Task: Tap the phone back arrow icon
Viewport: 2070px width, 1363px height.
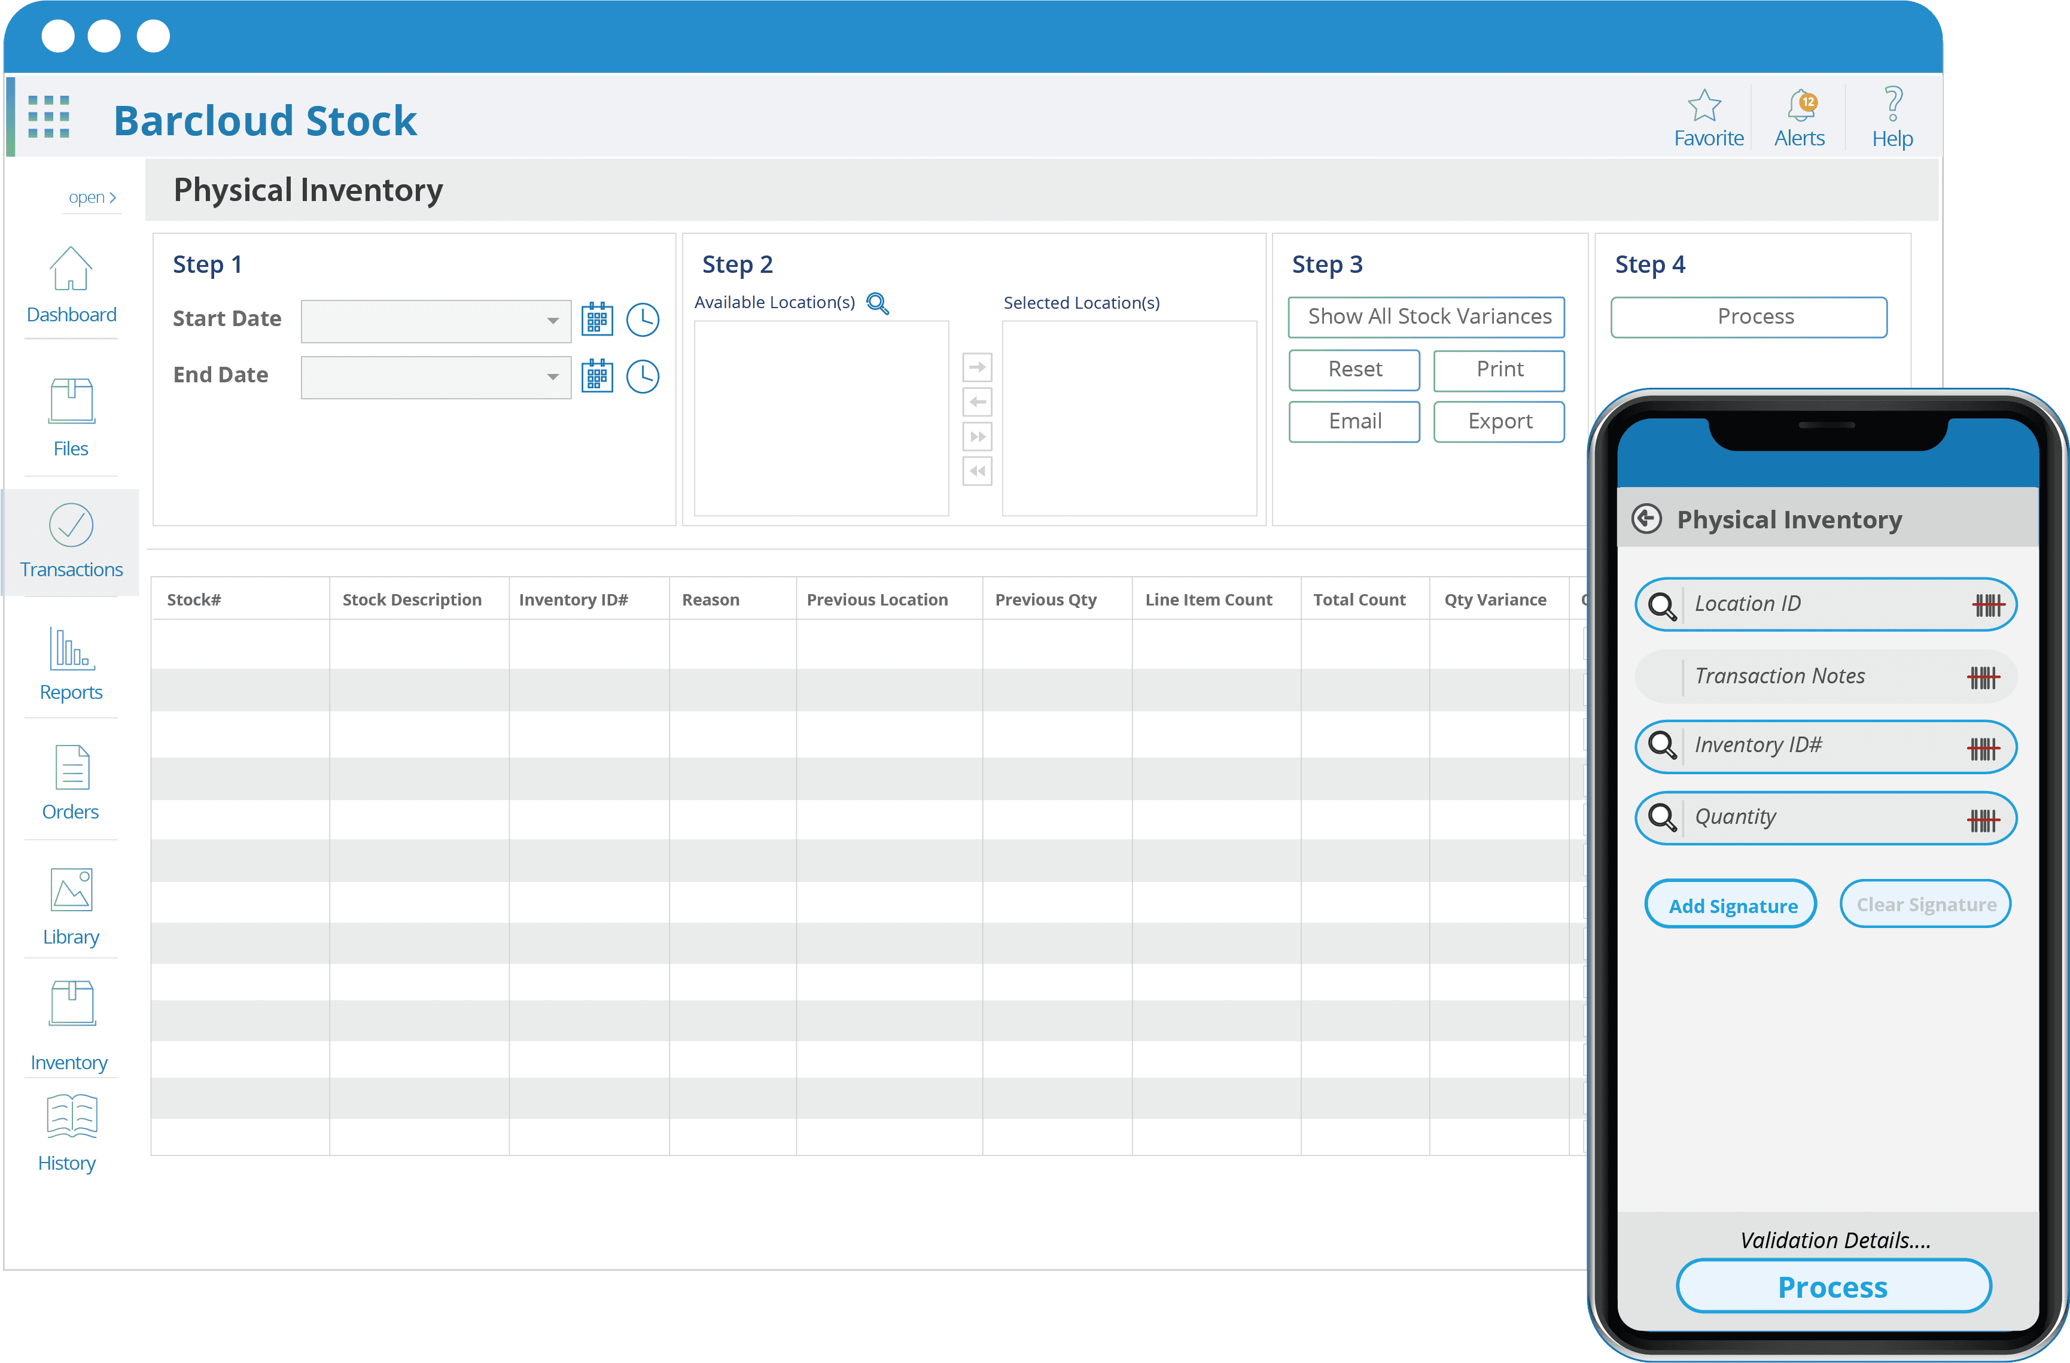Action: point(1646,518)
